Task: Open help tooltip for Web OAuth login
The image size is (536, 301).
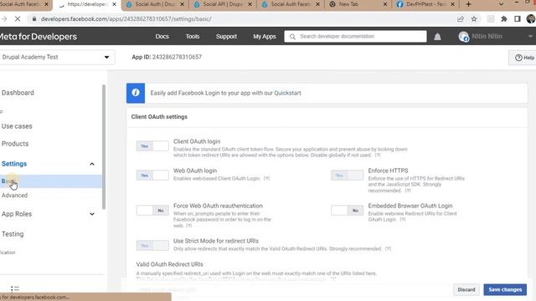Action: 266,178
